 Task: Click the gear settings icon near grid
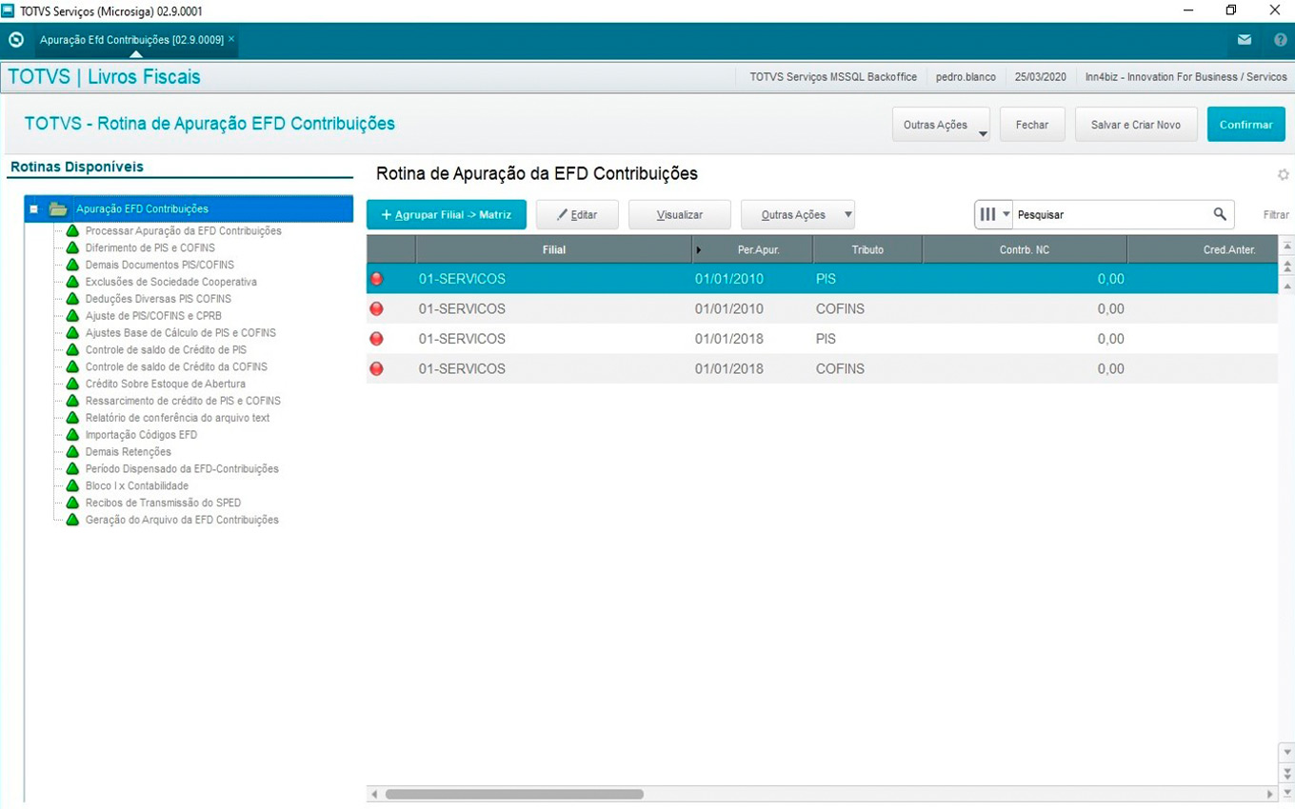1283,174
